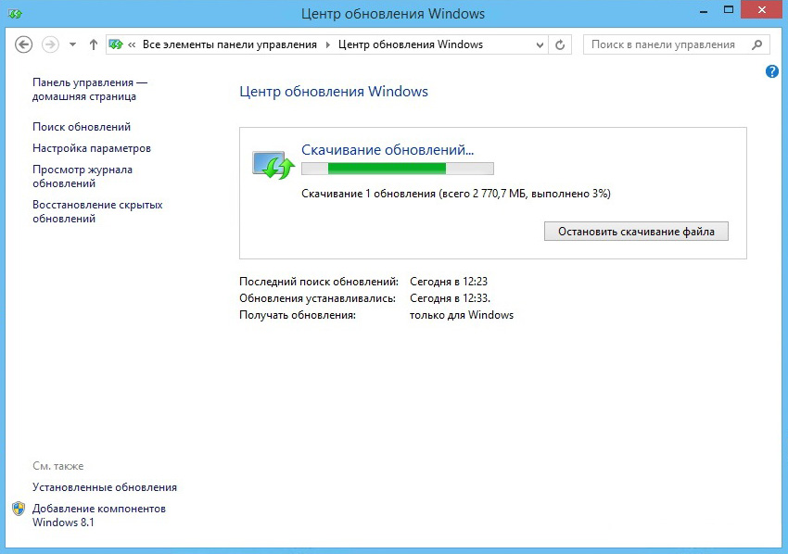Open 'Настройка параметров' in the sidebar
The height and width of the screenshot is (554, 788).
(x=92, y=148)
